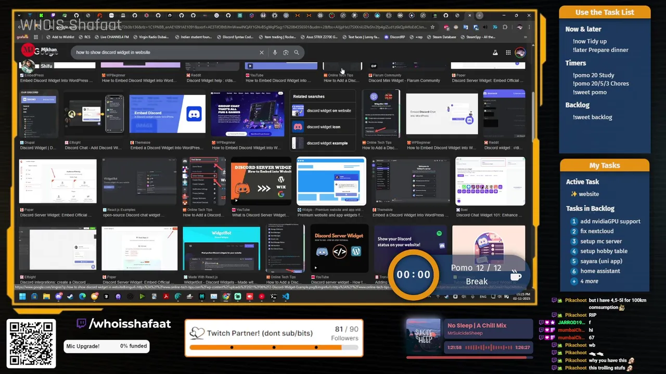666x374 pixels.
Task: Click backlog task 'setup hobby table'
Action: 604,251
